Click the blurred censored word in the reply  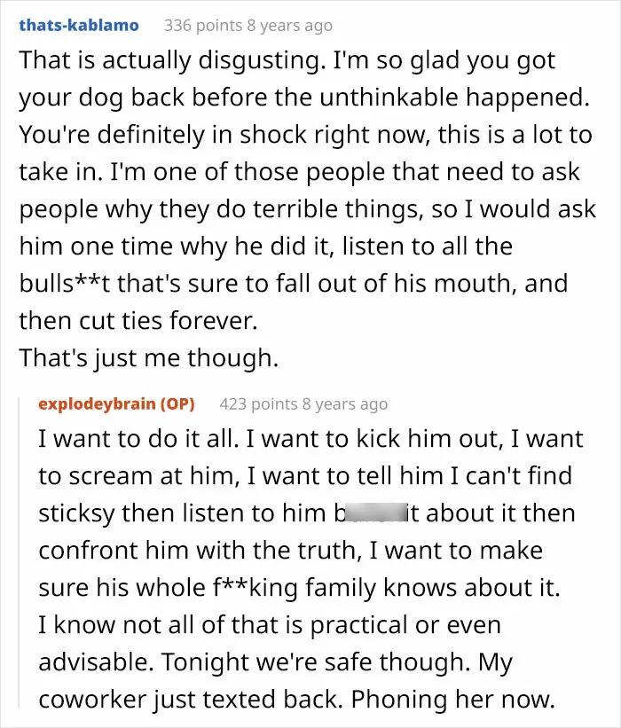tap(376, 513)
